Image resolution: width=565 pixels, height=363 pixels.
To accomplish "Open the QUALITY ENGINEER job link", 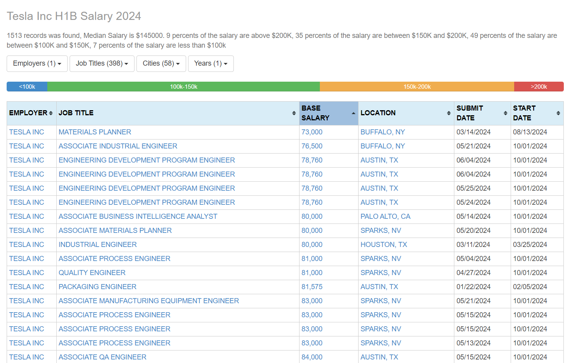I will click(x=92, y=273).
